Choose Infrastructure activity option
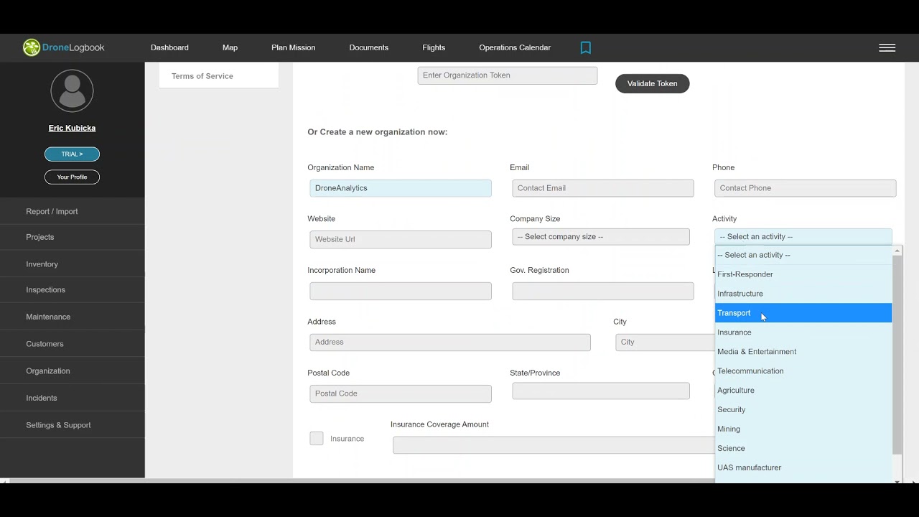The height and width of the screenshot is (517, 919). click(803, 294)
